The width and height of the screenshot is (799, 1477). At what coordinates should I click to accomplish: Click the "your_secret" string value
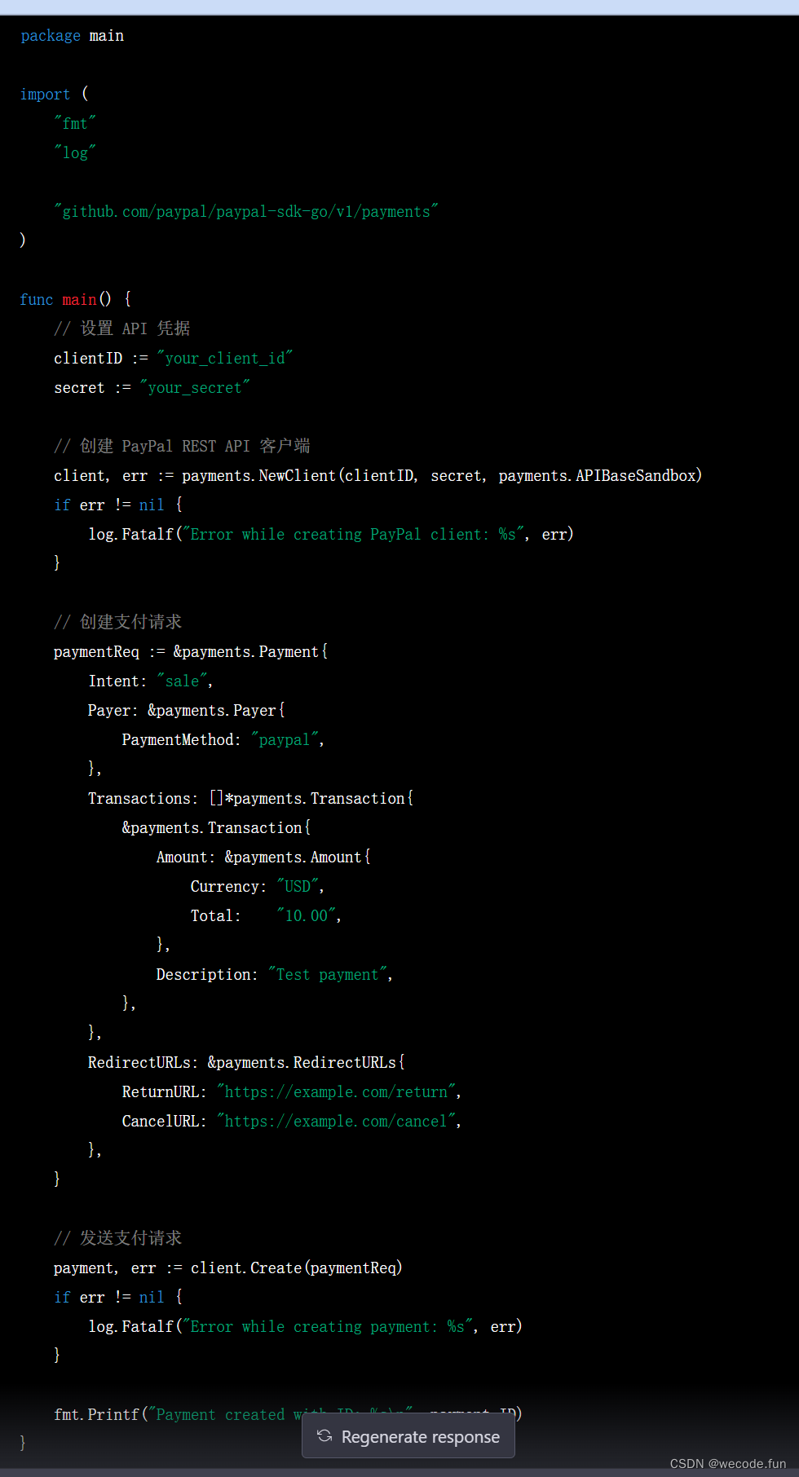(x=194, y=388)
